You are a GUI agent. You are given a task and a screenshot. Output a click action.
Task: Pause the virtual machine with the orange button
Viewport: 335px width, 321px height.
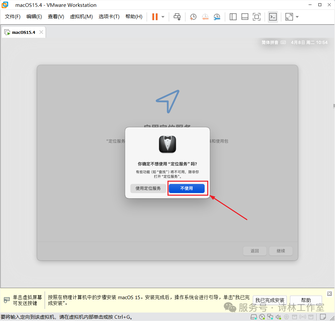tap(155, 17)
